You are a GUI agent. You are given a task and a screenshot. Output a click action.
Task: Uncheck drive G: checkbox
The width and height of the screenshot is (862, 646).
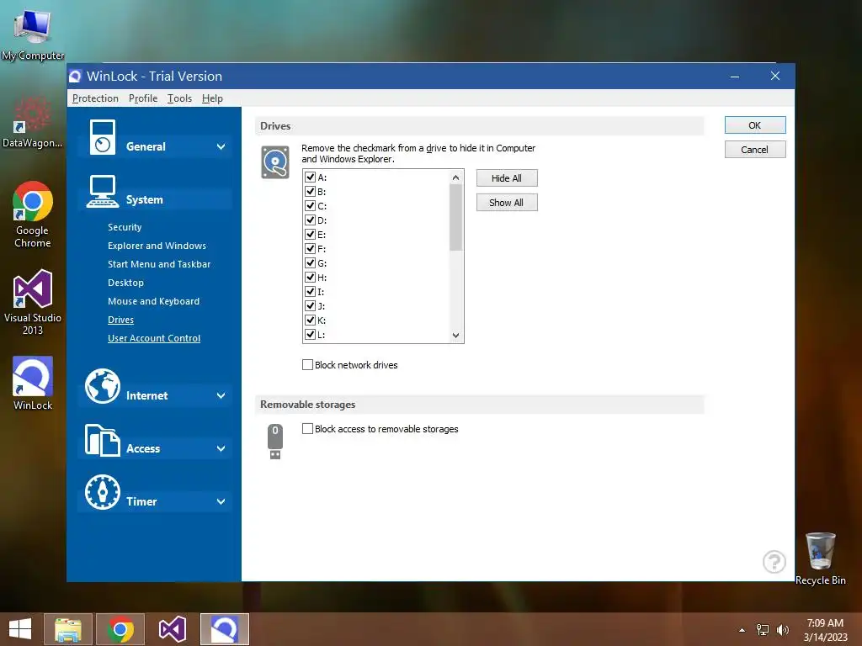(310, 263)
